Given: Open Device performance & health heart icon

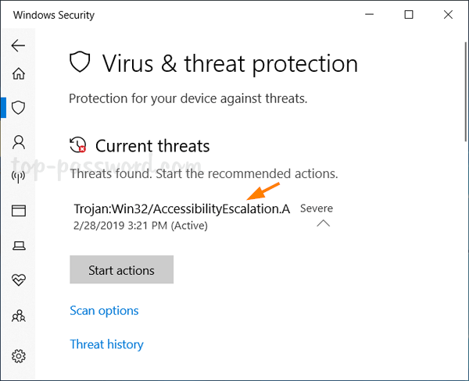Looking at the screenshot, I should (19, 280).
